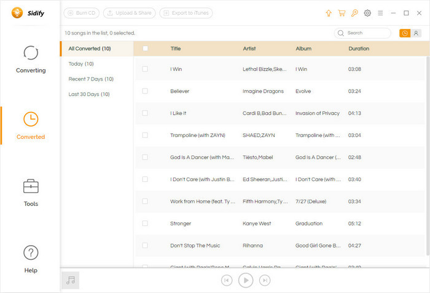Select the All Converted (10) filter
430x293 pixels.
click(96, 49)
